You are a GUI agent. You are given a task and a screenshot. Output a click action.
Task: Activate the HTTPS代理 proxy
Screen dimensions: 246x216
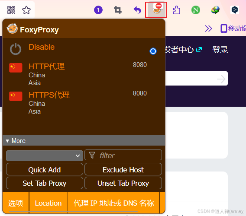click(49, 95)
